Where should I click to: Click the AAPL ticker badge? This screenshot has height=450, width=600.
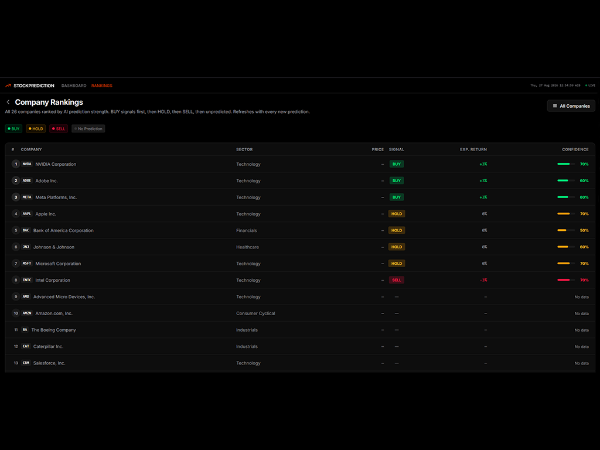27,214
